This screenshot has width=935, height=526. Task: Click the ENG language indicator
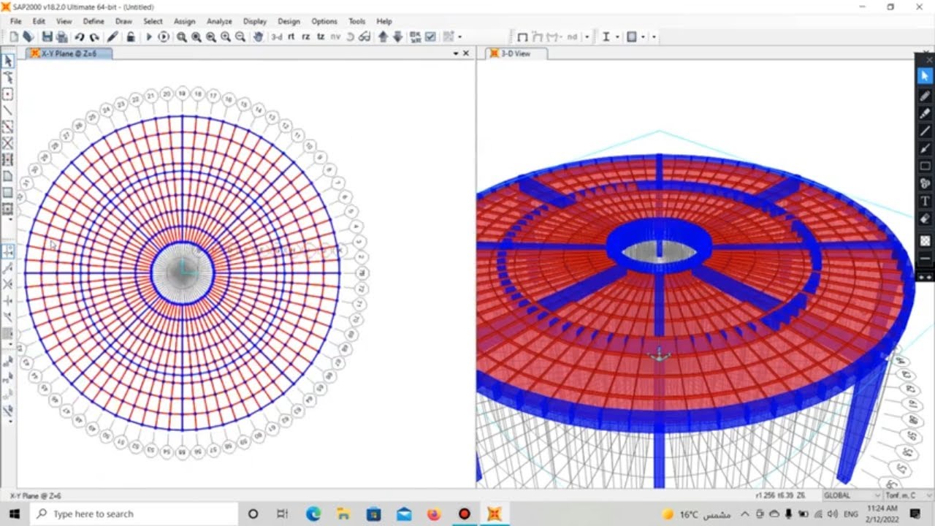coord(850,514)
